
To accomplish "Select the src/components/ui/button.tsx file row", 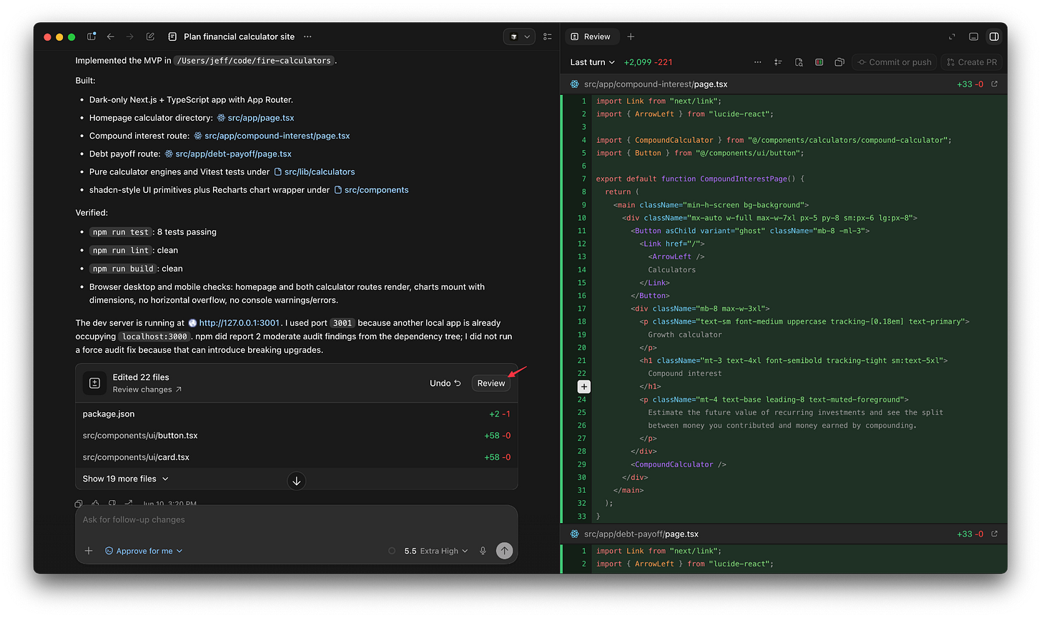I will point(296,435).
